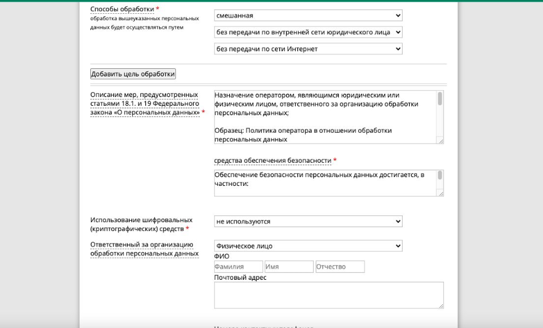
Task: Click resize grip of security measures textarea
Action: click(x=440, y=193)
